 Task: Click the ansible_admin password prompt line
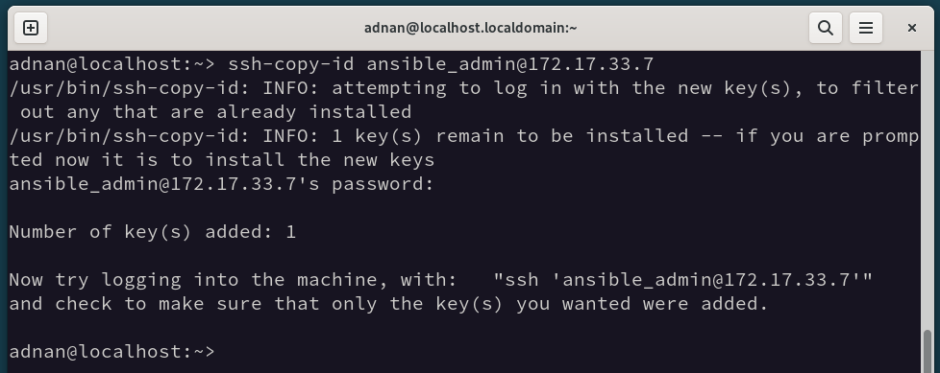pos(221,184)
